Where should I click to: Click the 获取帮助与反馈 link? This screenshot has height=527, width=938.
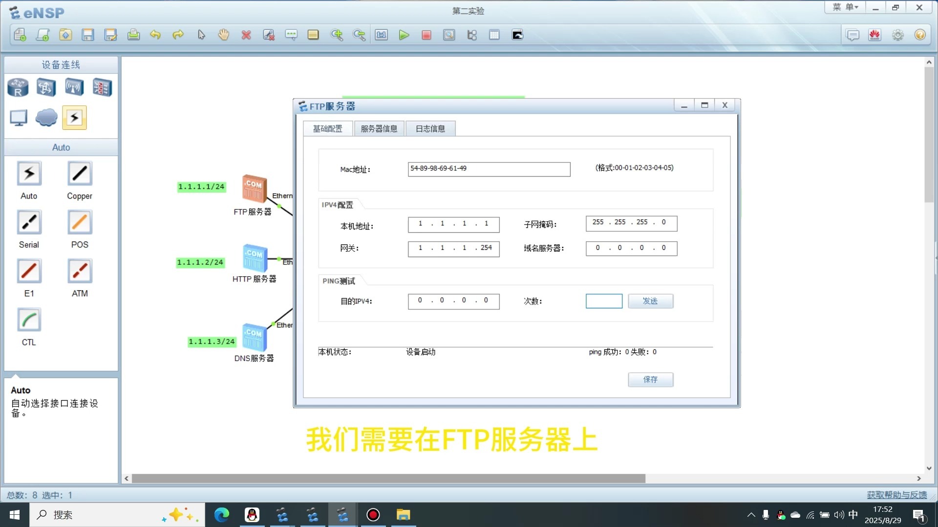point(897,495)
